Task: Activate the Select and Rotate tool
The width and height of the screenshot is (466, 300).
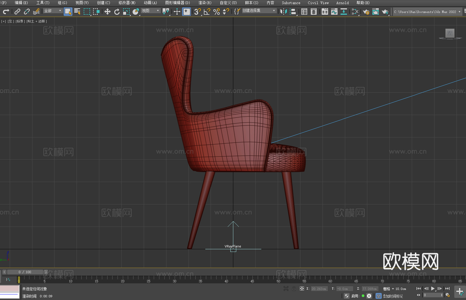Action: (x=117, y=12)
